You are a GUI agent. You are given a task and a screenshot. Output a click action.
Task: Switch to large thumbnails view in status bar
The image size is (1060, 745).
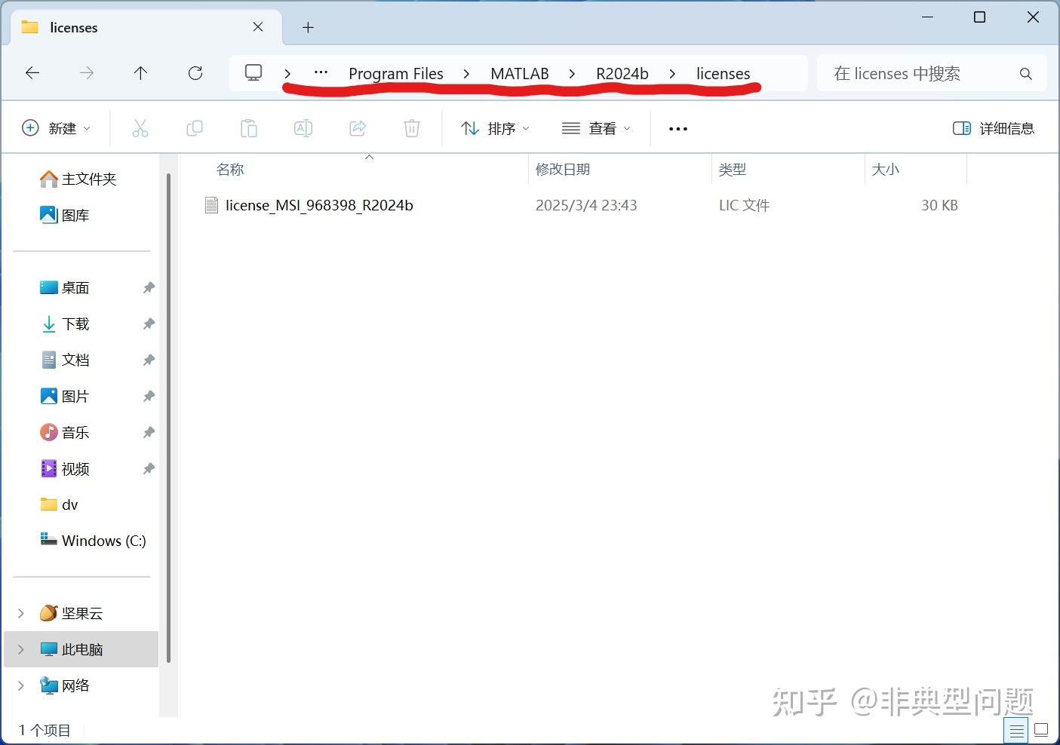point(1041,730)
